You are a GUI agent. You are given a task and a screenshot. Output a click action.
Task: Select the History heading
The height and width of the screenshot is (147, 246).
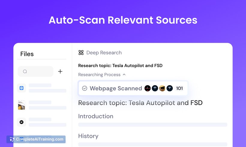[x=88, y=136]
